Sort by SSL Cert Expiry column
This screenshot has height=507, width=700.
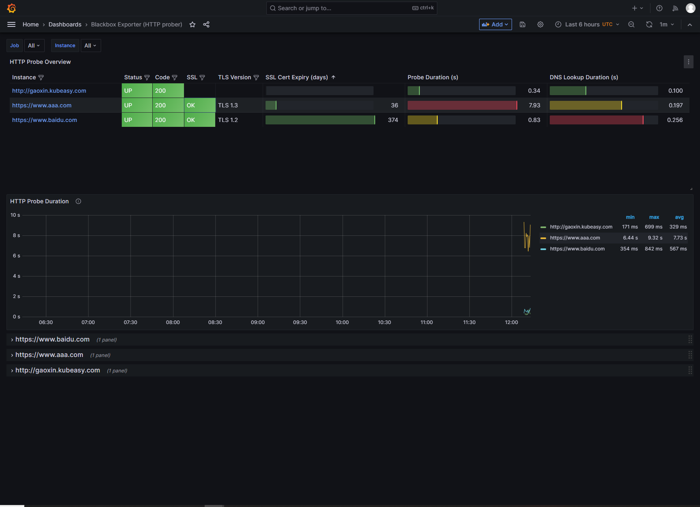pyautogui.click(x=297, y=77)
